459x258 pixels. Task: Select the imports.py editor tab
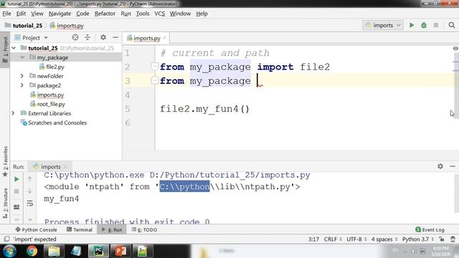146,38
